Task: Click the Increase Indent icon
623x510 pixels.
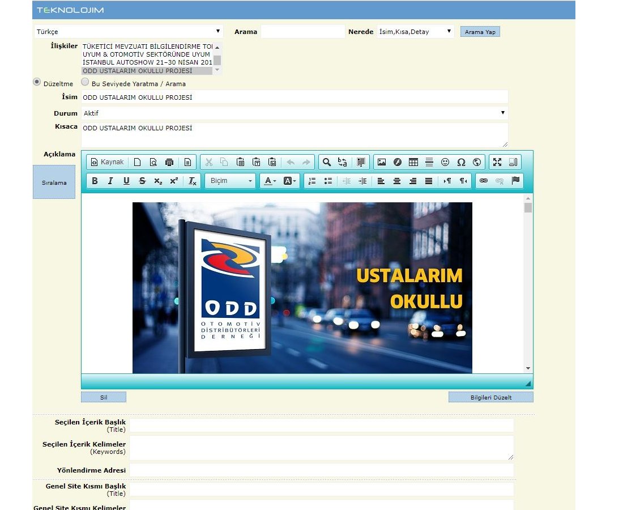Action: (362, 181)
